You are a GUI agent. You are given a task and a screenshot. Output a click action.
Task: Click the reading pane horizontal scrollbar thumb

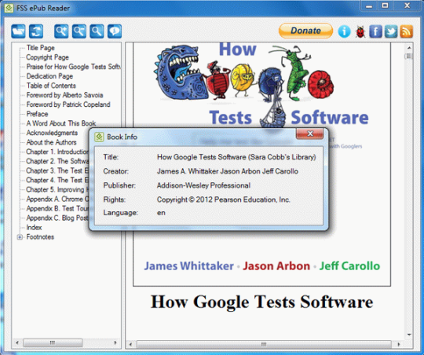(x=264, y=345)
